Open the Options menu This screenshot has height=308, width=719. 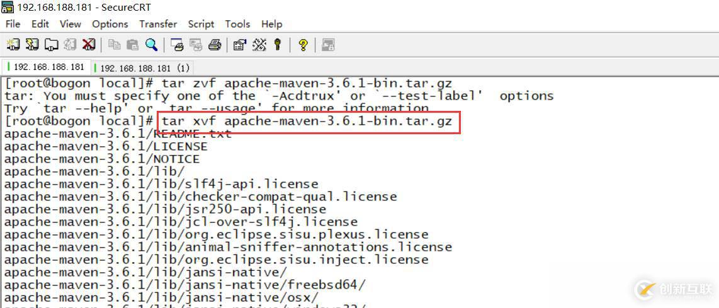click(x=110, y=24)
